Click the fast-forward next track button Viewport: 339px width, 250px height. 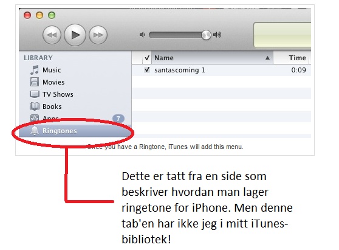[x=98, y=35]
